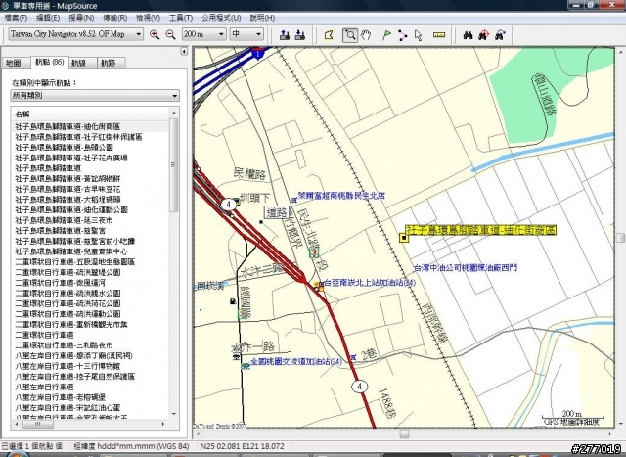Open the 說明(H) menu
This screenshot has height=457, width=626.
point(262,18)
